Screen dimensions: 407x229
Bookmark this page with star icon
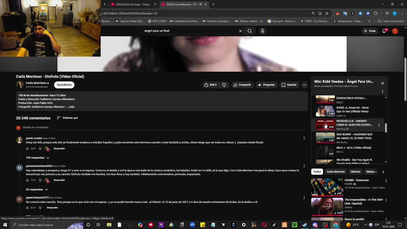(327, 13)
